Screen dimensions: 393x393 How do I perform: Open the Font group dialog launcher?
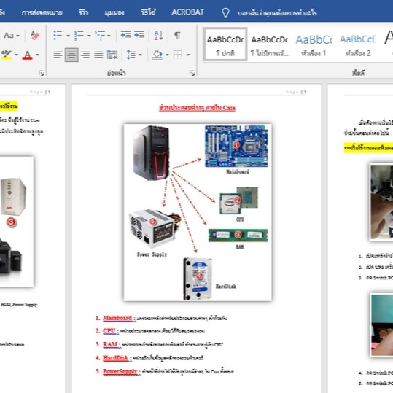coord(42,73)
